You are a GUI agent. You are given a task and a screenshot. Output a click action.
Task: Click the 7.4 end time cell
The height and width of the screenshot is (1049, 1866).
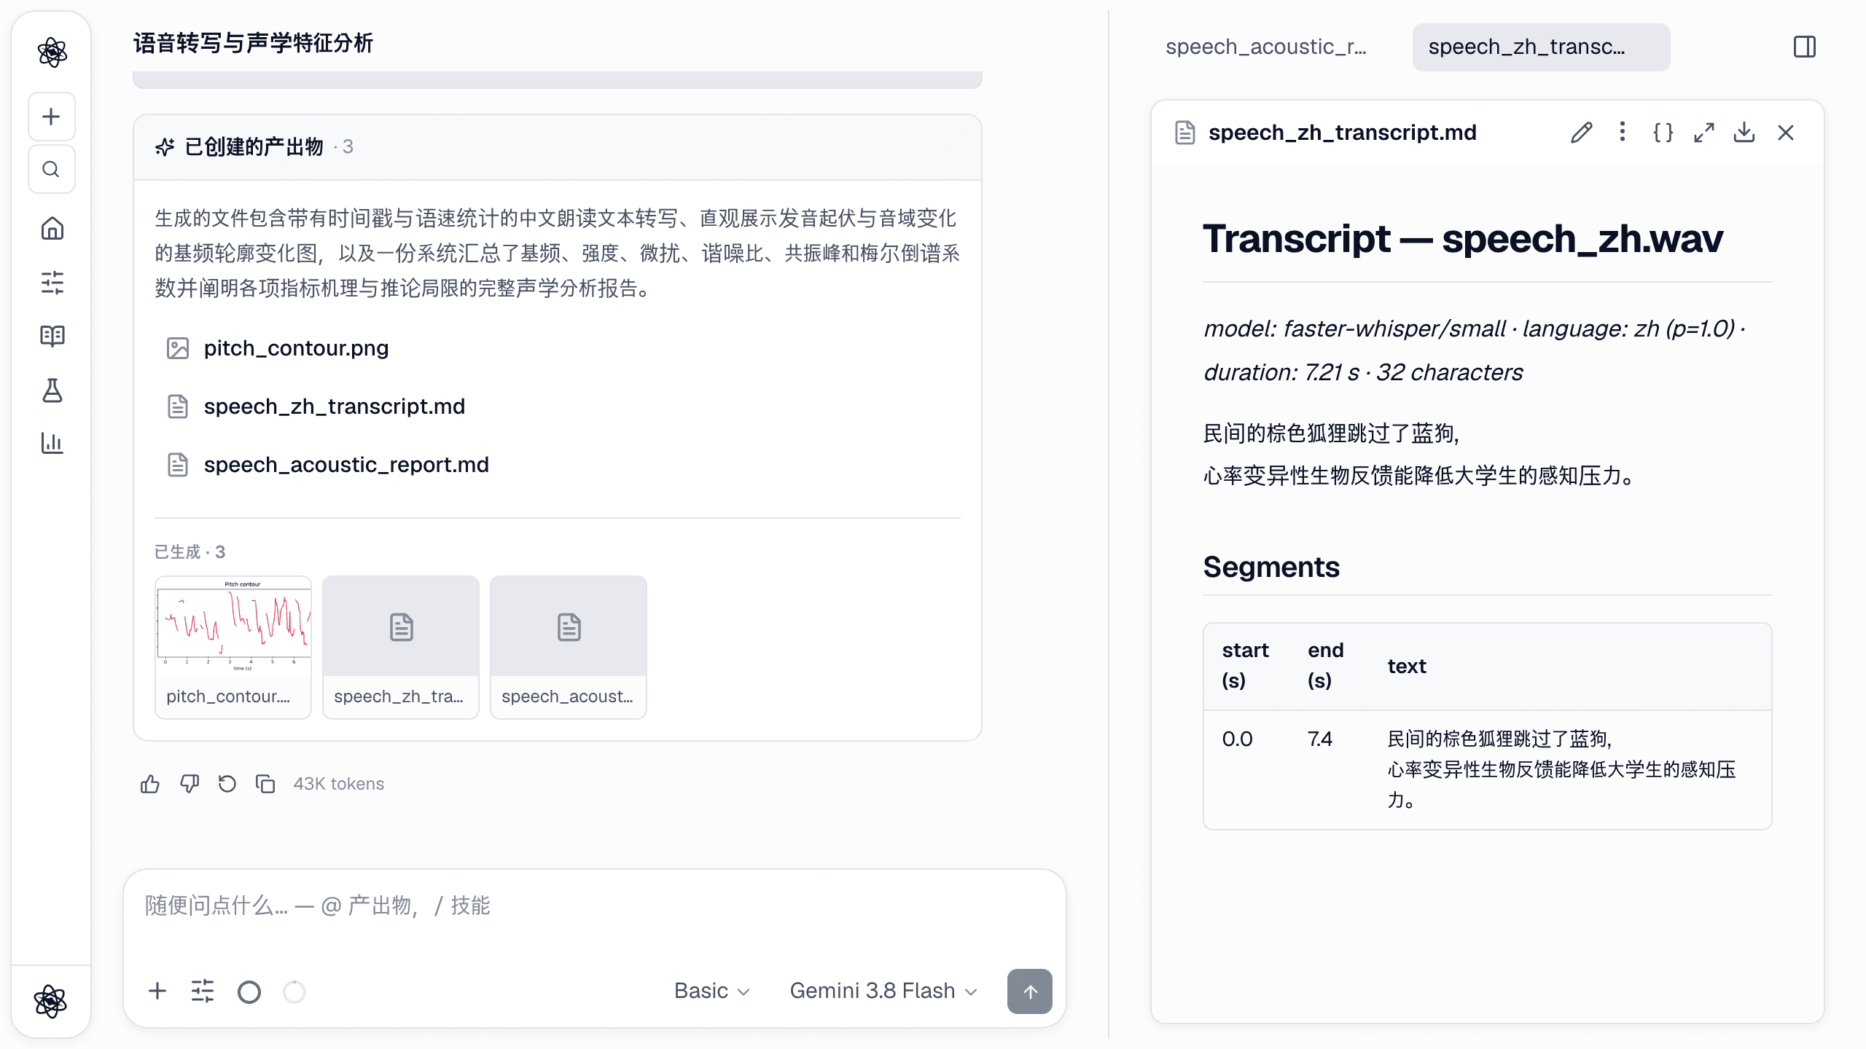[1320, 739]
